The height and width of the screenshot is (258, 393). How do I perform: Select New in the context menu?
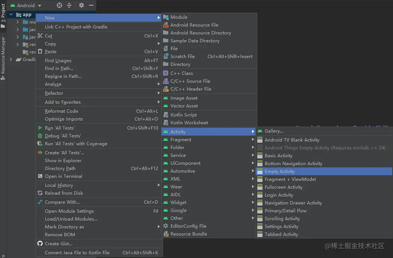tap(98, 18)
